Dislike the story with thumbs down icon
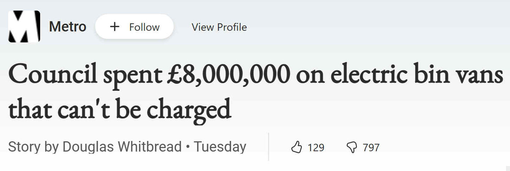 [x=351, y=147]
